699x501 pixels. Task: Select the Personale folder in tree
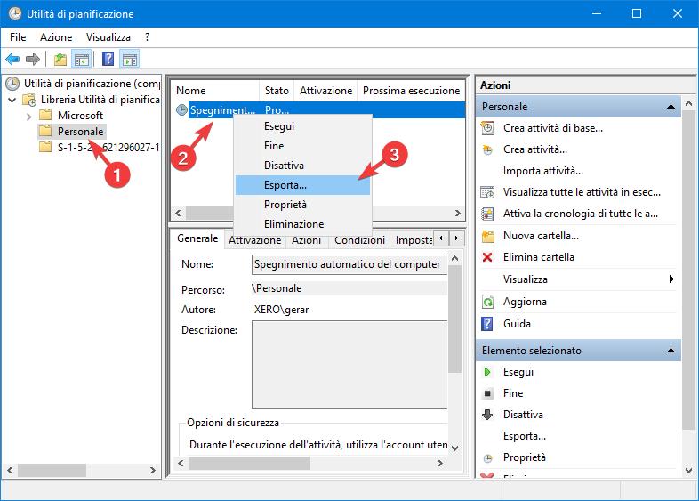point(80,131)
